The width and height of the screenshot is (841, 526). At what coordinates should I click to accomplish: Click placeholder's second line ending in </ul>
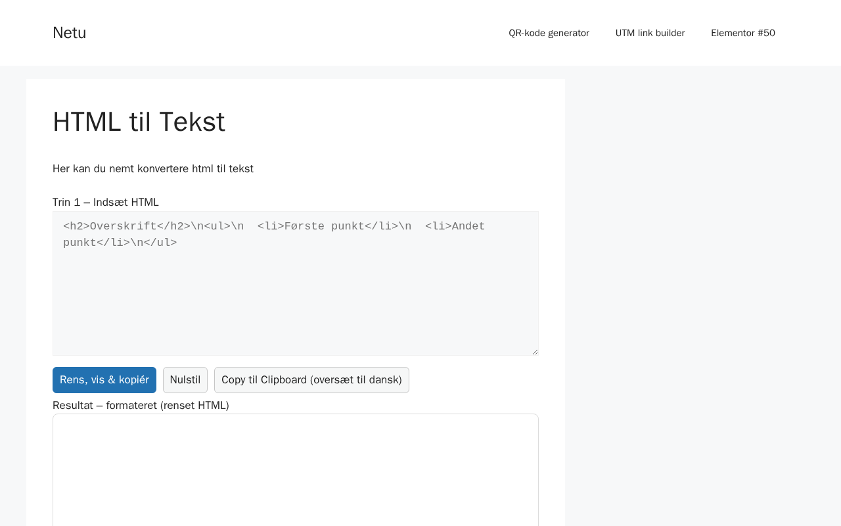(120, 243)
